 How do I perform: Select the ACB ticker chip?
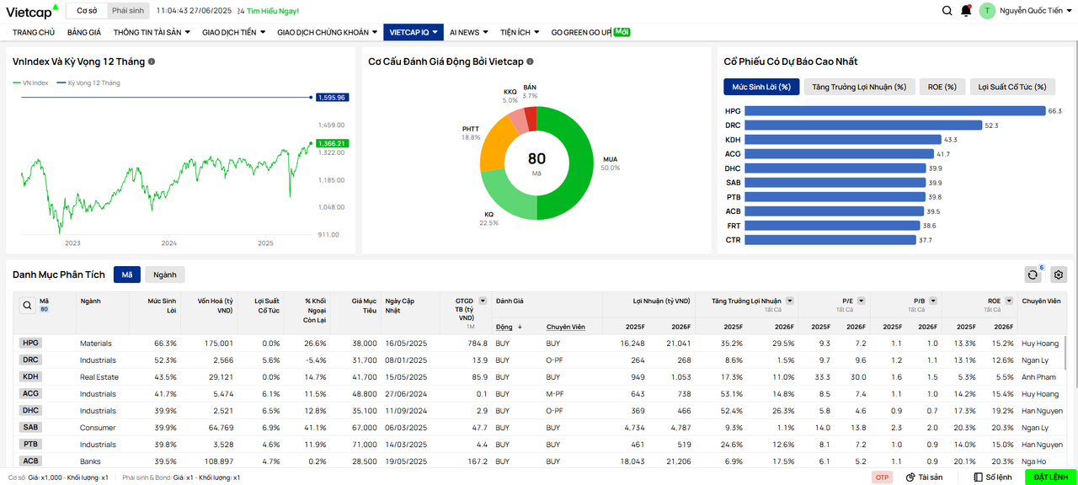pyautogui.click(x=30, y=461)
